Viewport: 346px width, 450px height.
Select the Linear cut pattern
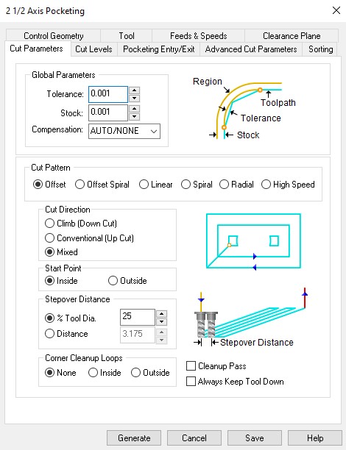156,185
